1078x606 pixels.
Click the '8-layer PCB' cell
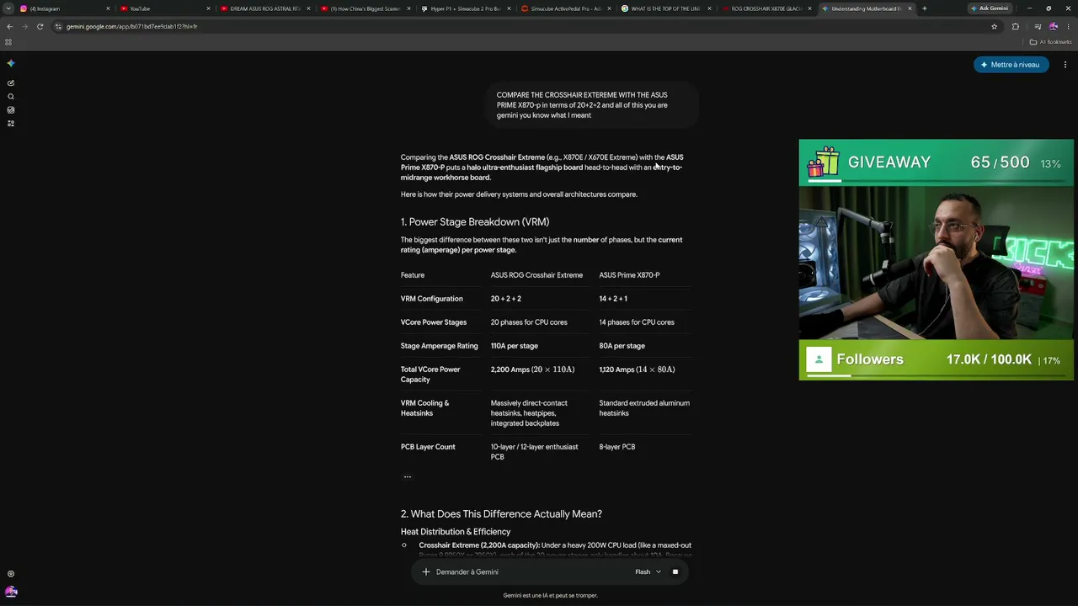point(617,447)
